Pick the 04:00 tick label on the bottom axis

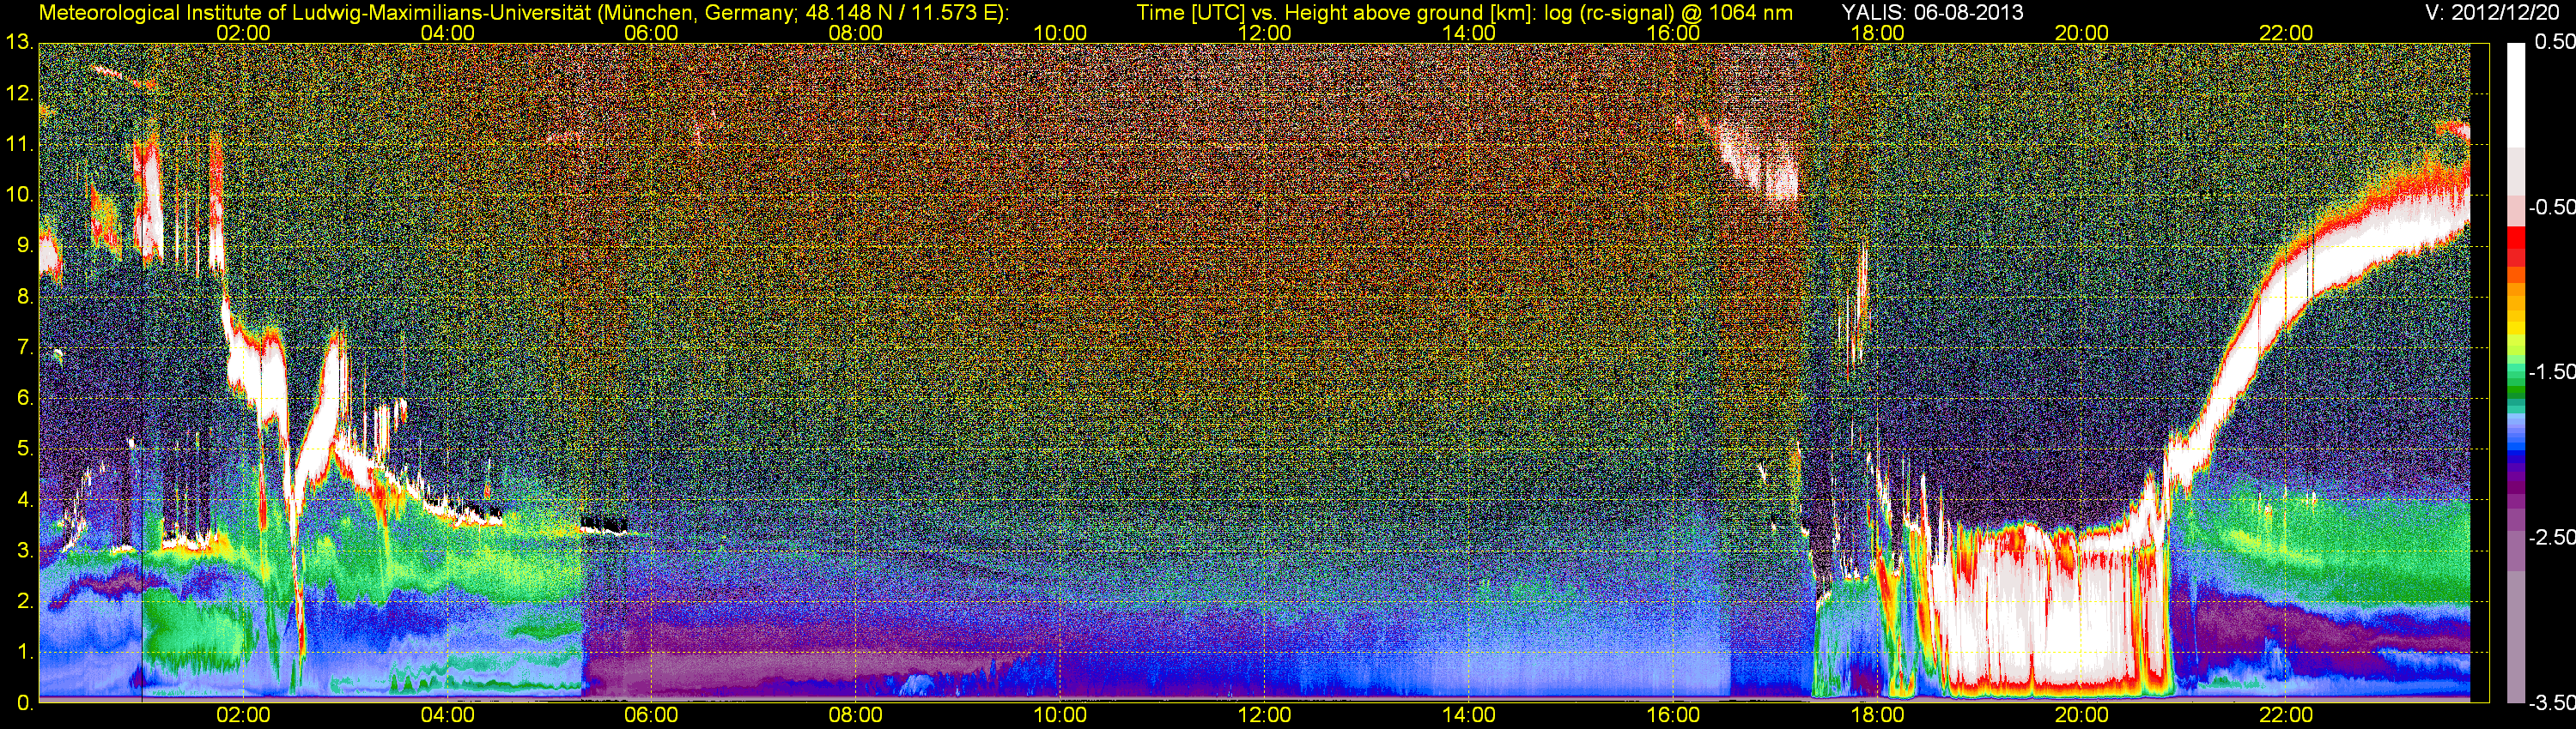click(x=447, y=715)
